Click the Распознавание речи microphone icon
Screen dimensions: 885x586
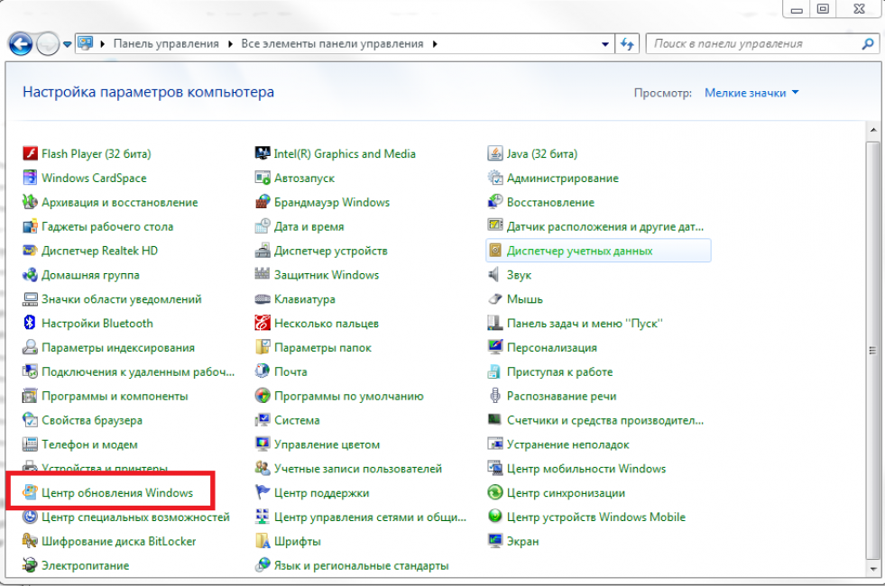tap(495, 396)
